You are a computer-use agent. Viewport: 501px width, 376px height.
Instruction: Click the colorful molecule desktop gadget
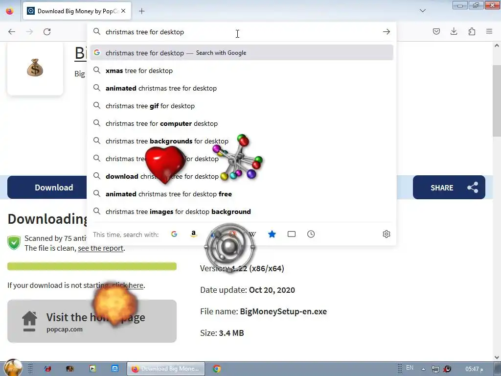click(238, 157)
